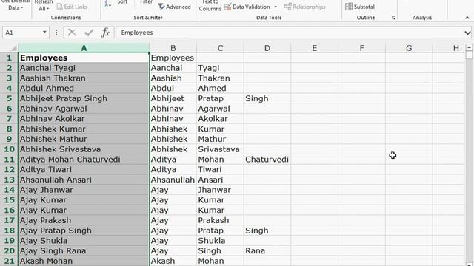This screenshot has width=474, height=266.
Task: Select column D header
Action: point(267,48)
